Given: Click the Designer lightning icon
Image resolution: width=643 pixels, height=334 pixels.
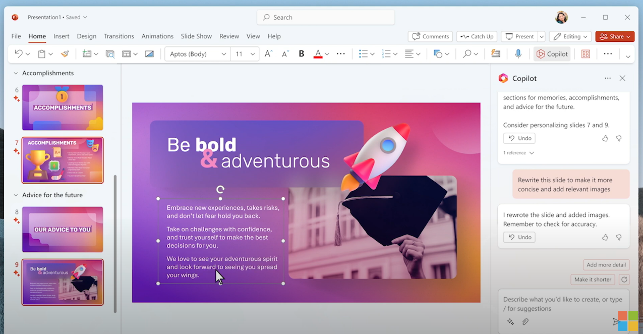Looking at the screenshot, I should pos(496,53).
